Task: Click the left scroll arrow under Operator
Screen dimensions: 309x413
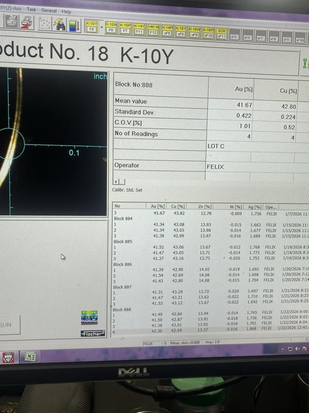Action: click(118, 181)
